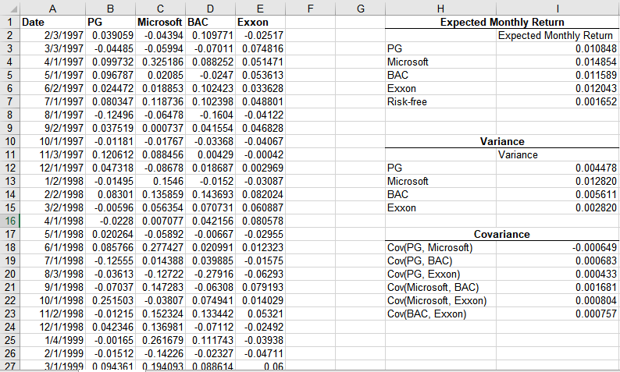Viewport: 620px width, 372px height.
Task: Select column F header
Action: [311, 9]
